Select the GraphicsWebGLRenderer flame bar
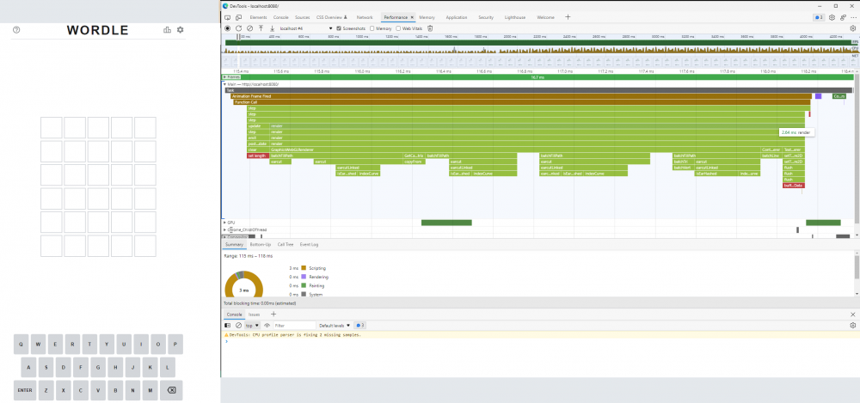860x403 pixels. point(514,150)
